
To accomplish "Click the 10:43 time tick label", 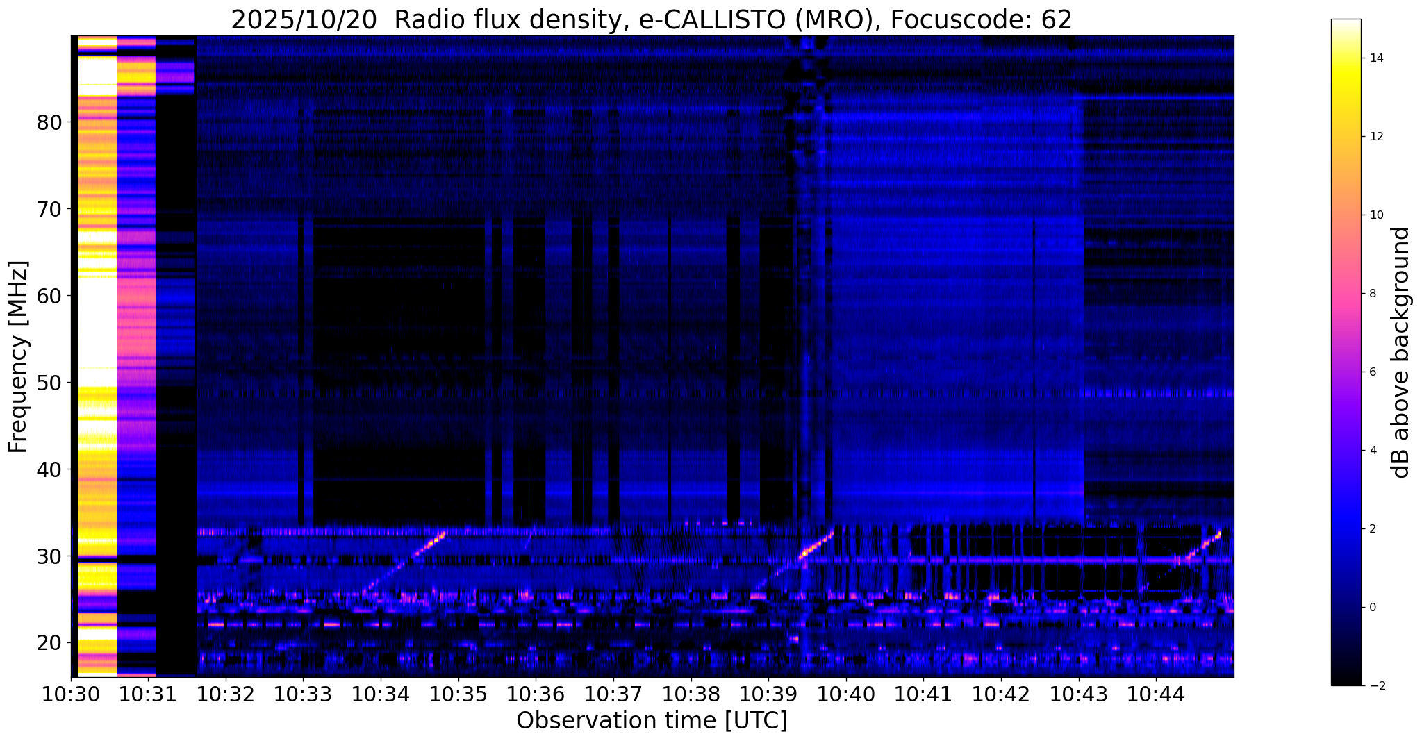I will tap(1079, 694).
